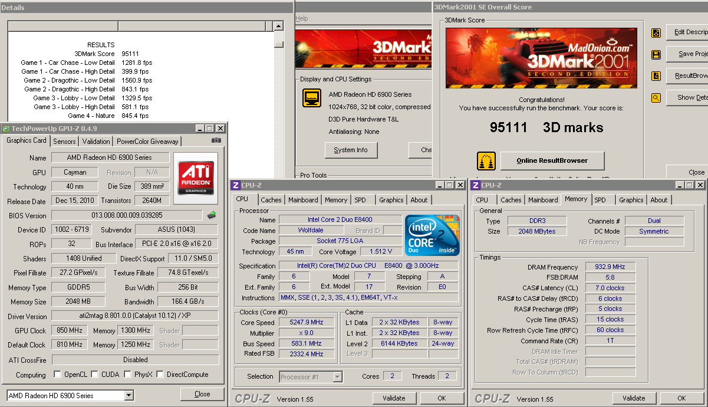Click the CPU-Z Memory window title icon
This screenshot has width=708, height=407.
[475, 185]
